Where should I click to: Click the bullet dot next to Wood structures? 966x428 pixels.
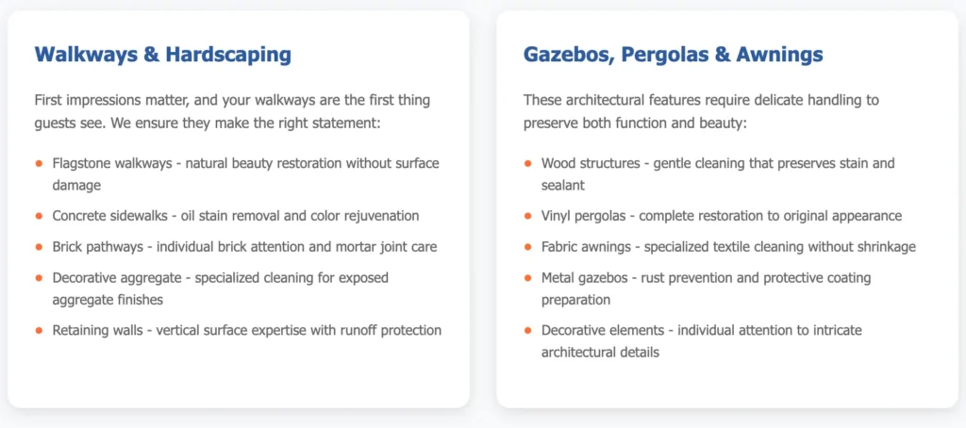click(x=527, y=163)
